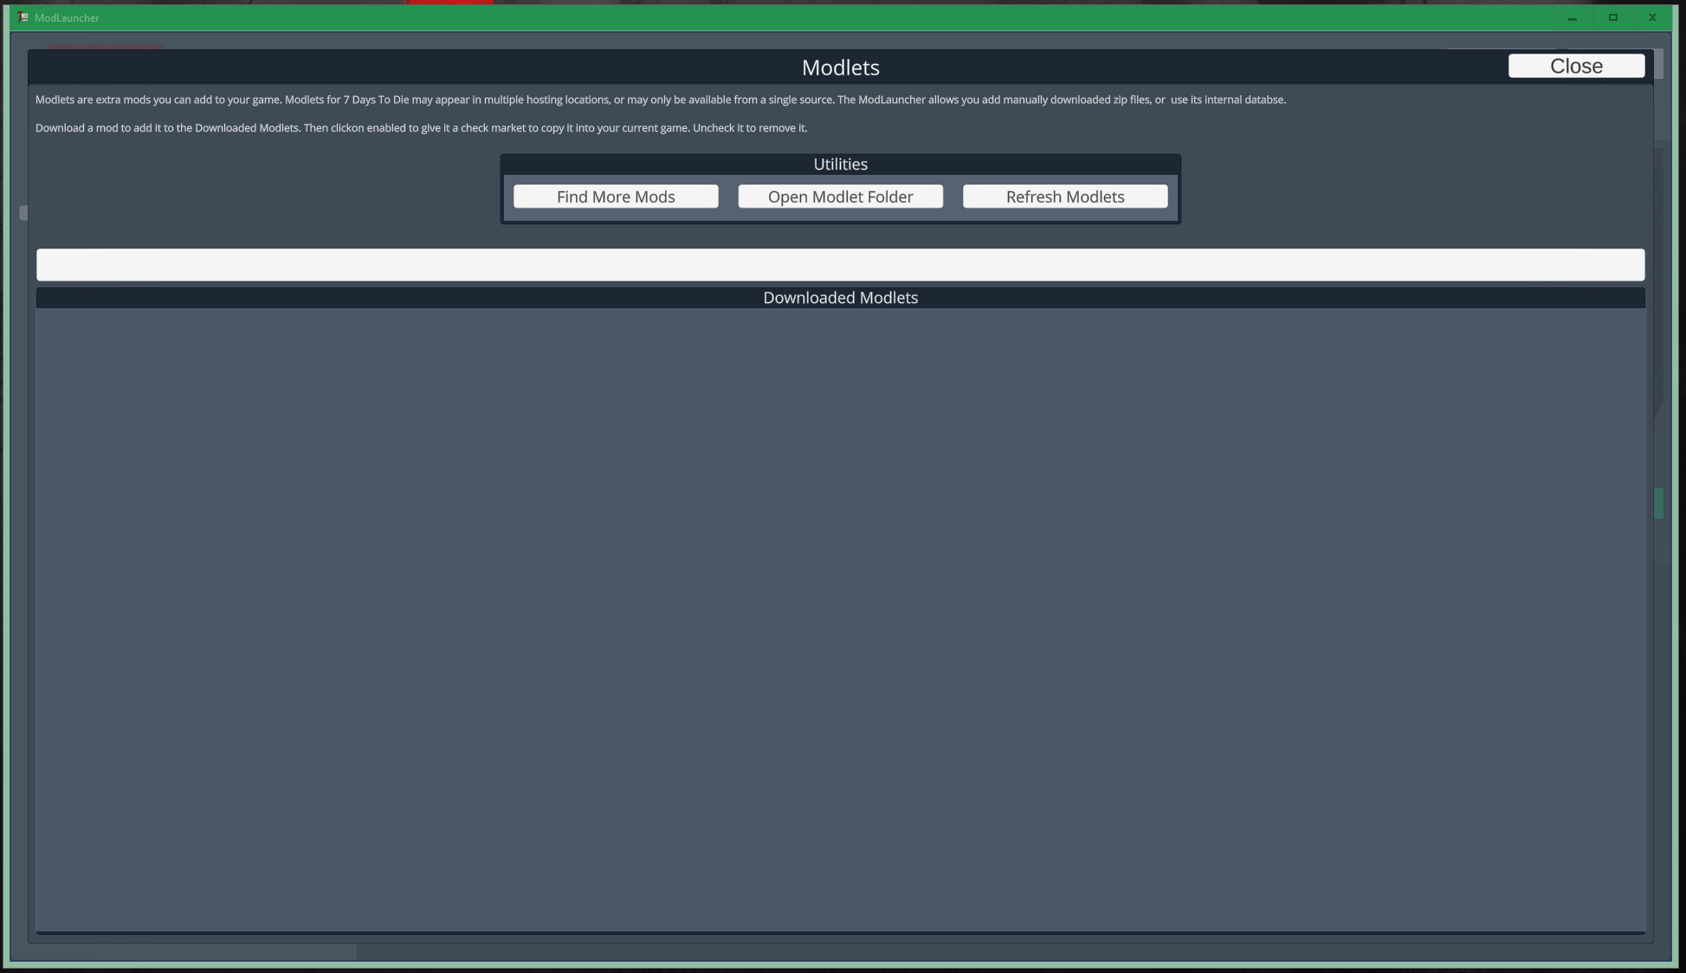Maximize the ModLauncher window
Image resolution: width=1686 pixels, height=973 pixels.
[x=1612, y=17]
